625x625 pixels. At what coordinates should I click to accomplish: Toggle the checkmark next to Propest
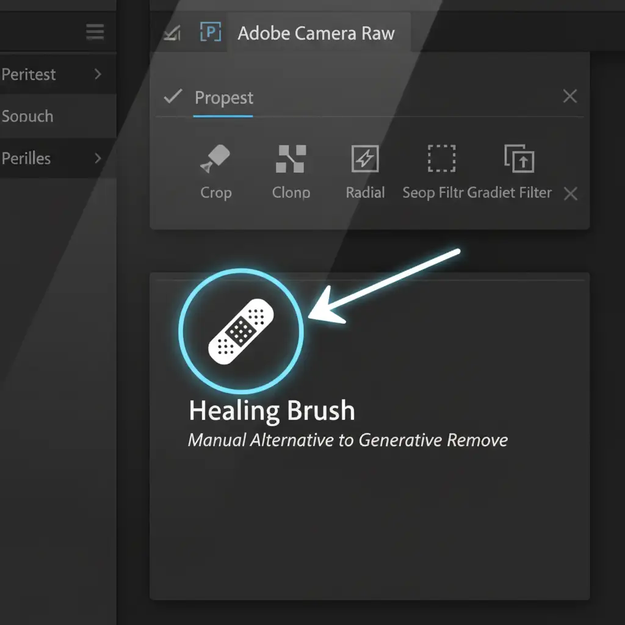(173, 96)
